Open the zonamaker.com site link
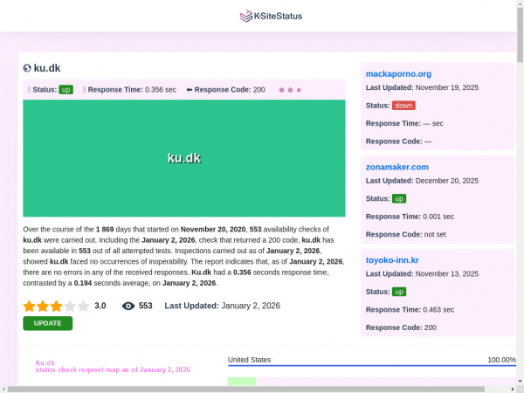524x393 pixels. [397, 167]
